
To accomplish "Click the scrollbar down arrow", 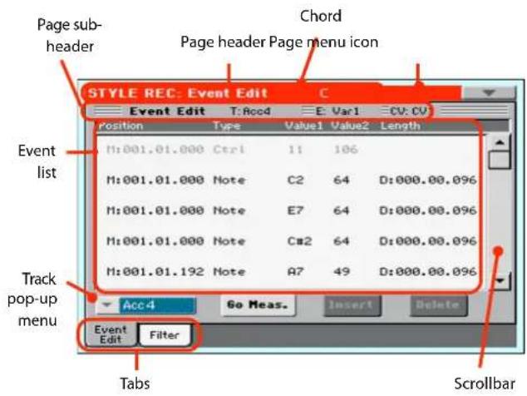I will click(x=500, y=280).
